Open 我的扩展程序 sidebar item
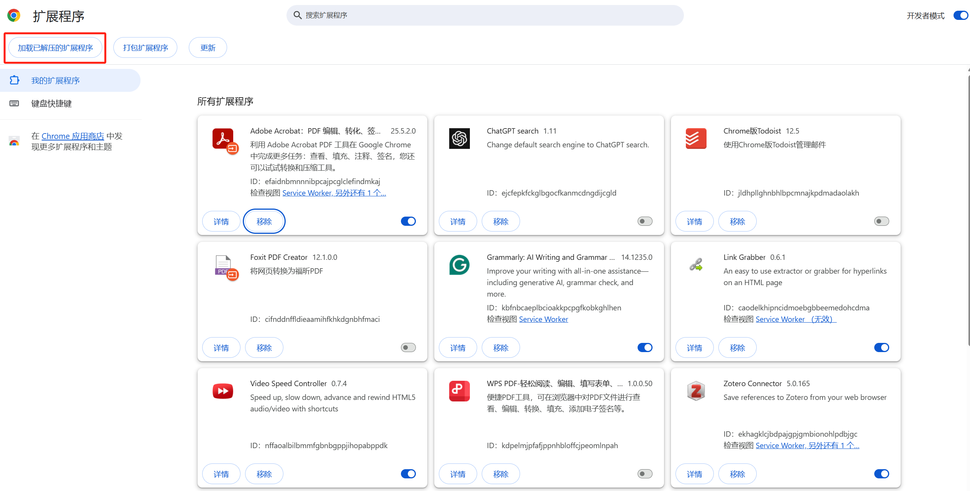Viewport: 970px width, 491px height. pos(56,80)
